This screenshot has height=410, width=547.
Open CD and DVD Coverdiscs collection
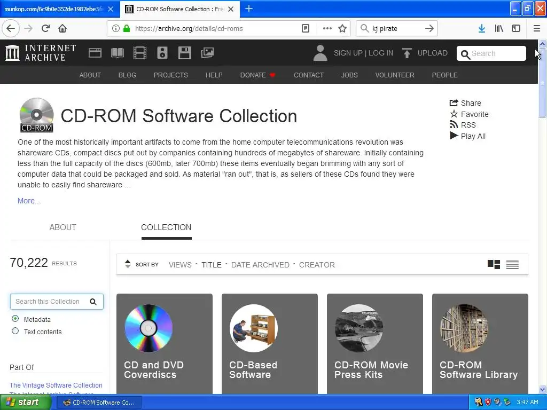point(165,344)
